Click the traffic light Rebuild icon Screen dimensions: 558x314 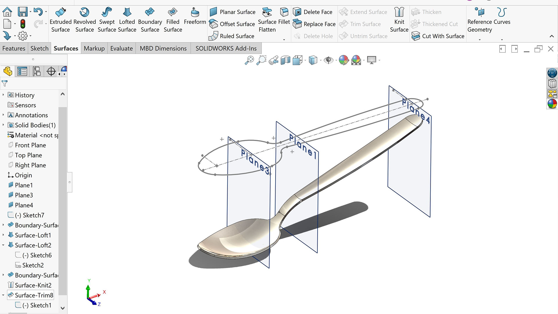click(x=23, y=24)
